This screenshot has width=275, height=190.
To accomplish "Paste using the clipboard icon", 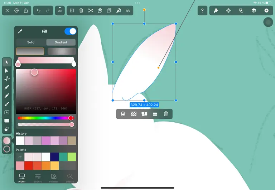I will point(109,11).
